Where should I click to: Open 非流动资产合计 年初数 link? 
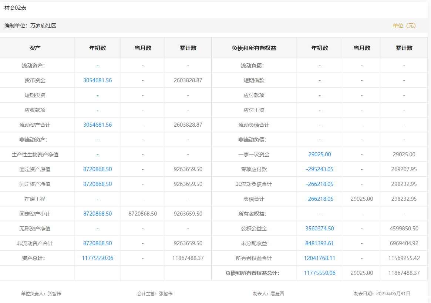click(97, 243)
